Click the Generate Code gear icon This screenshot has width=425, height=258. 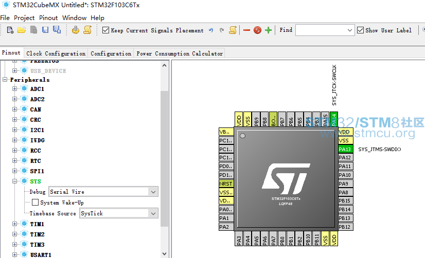coord(76,30)
